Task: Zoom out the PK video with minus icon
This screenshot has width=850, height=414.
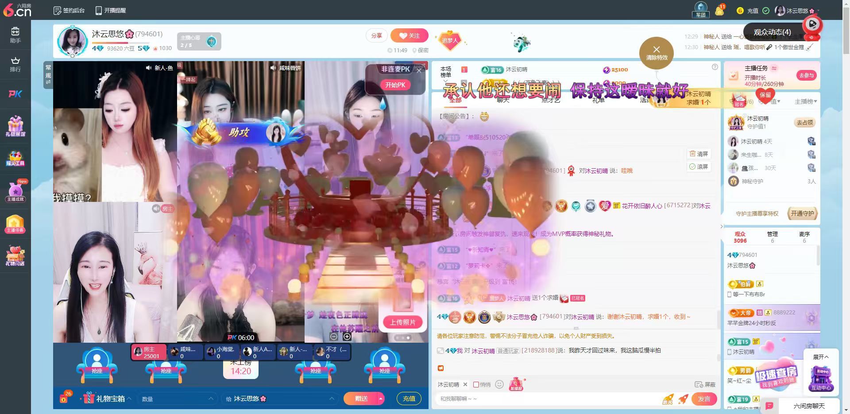Action: click(x=334, y=337)
